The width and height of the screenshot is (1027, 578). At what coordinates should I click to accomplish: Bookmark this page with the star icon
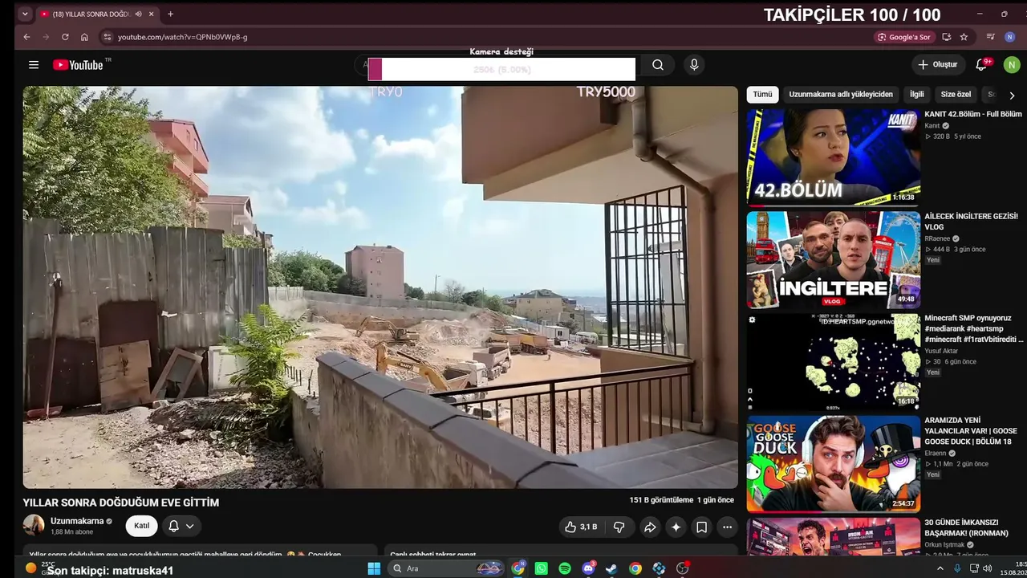[964, 37]
